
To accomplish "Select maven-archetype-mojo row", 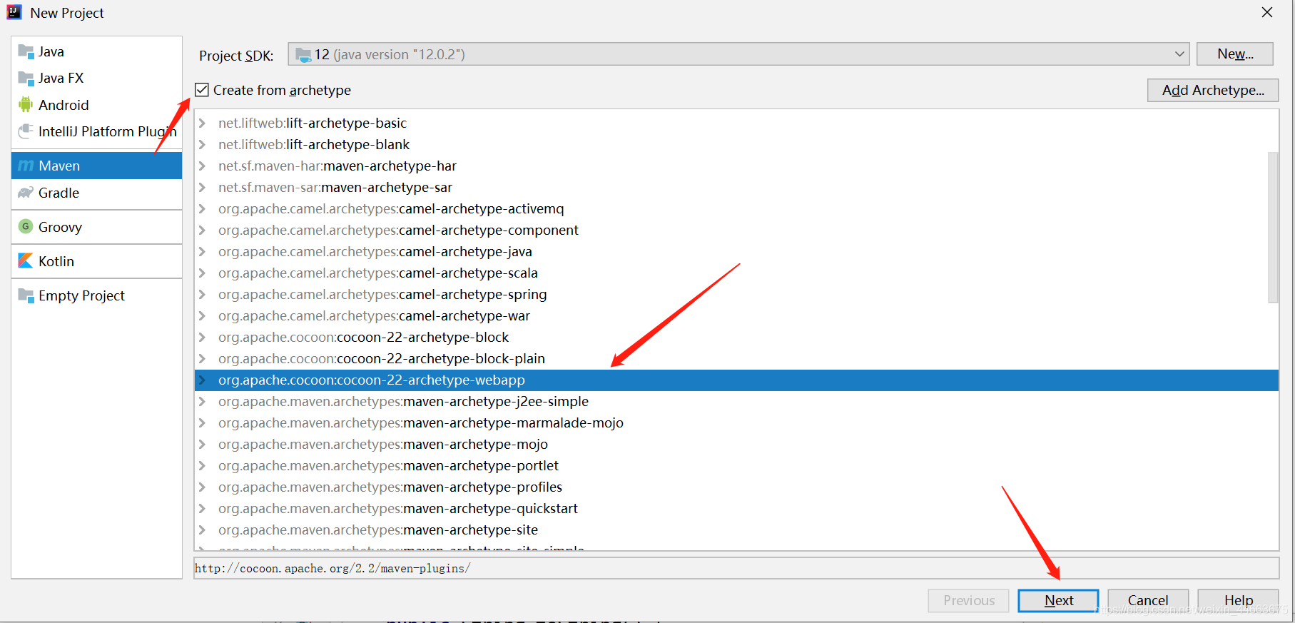I will click(736, 444).
